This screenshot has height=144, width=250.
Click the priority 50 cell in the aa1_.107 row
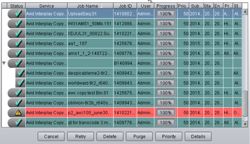tap(183, 43)
